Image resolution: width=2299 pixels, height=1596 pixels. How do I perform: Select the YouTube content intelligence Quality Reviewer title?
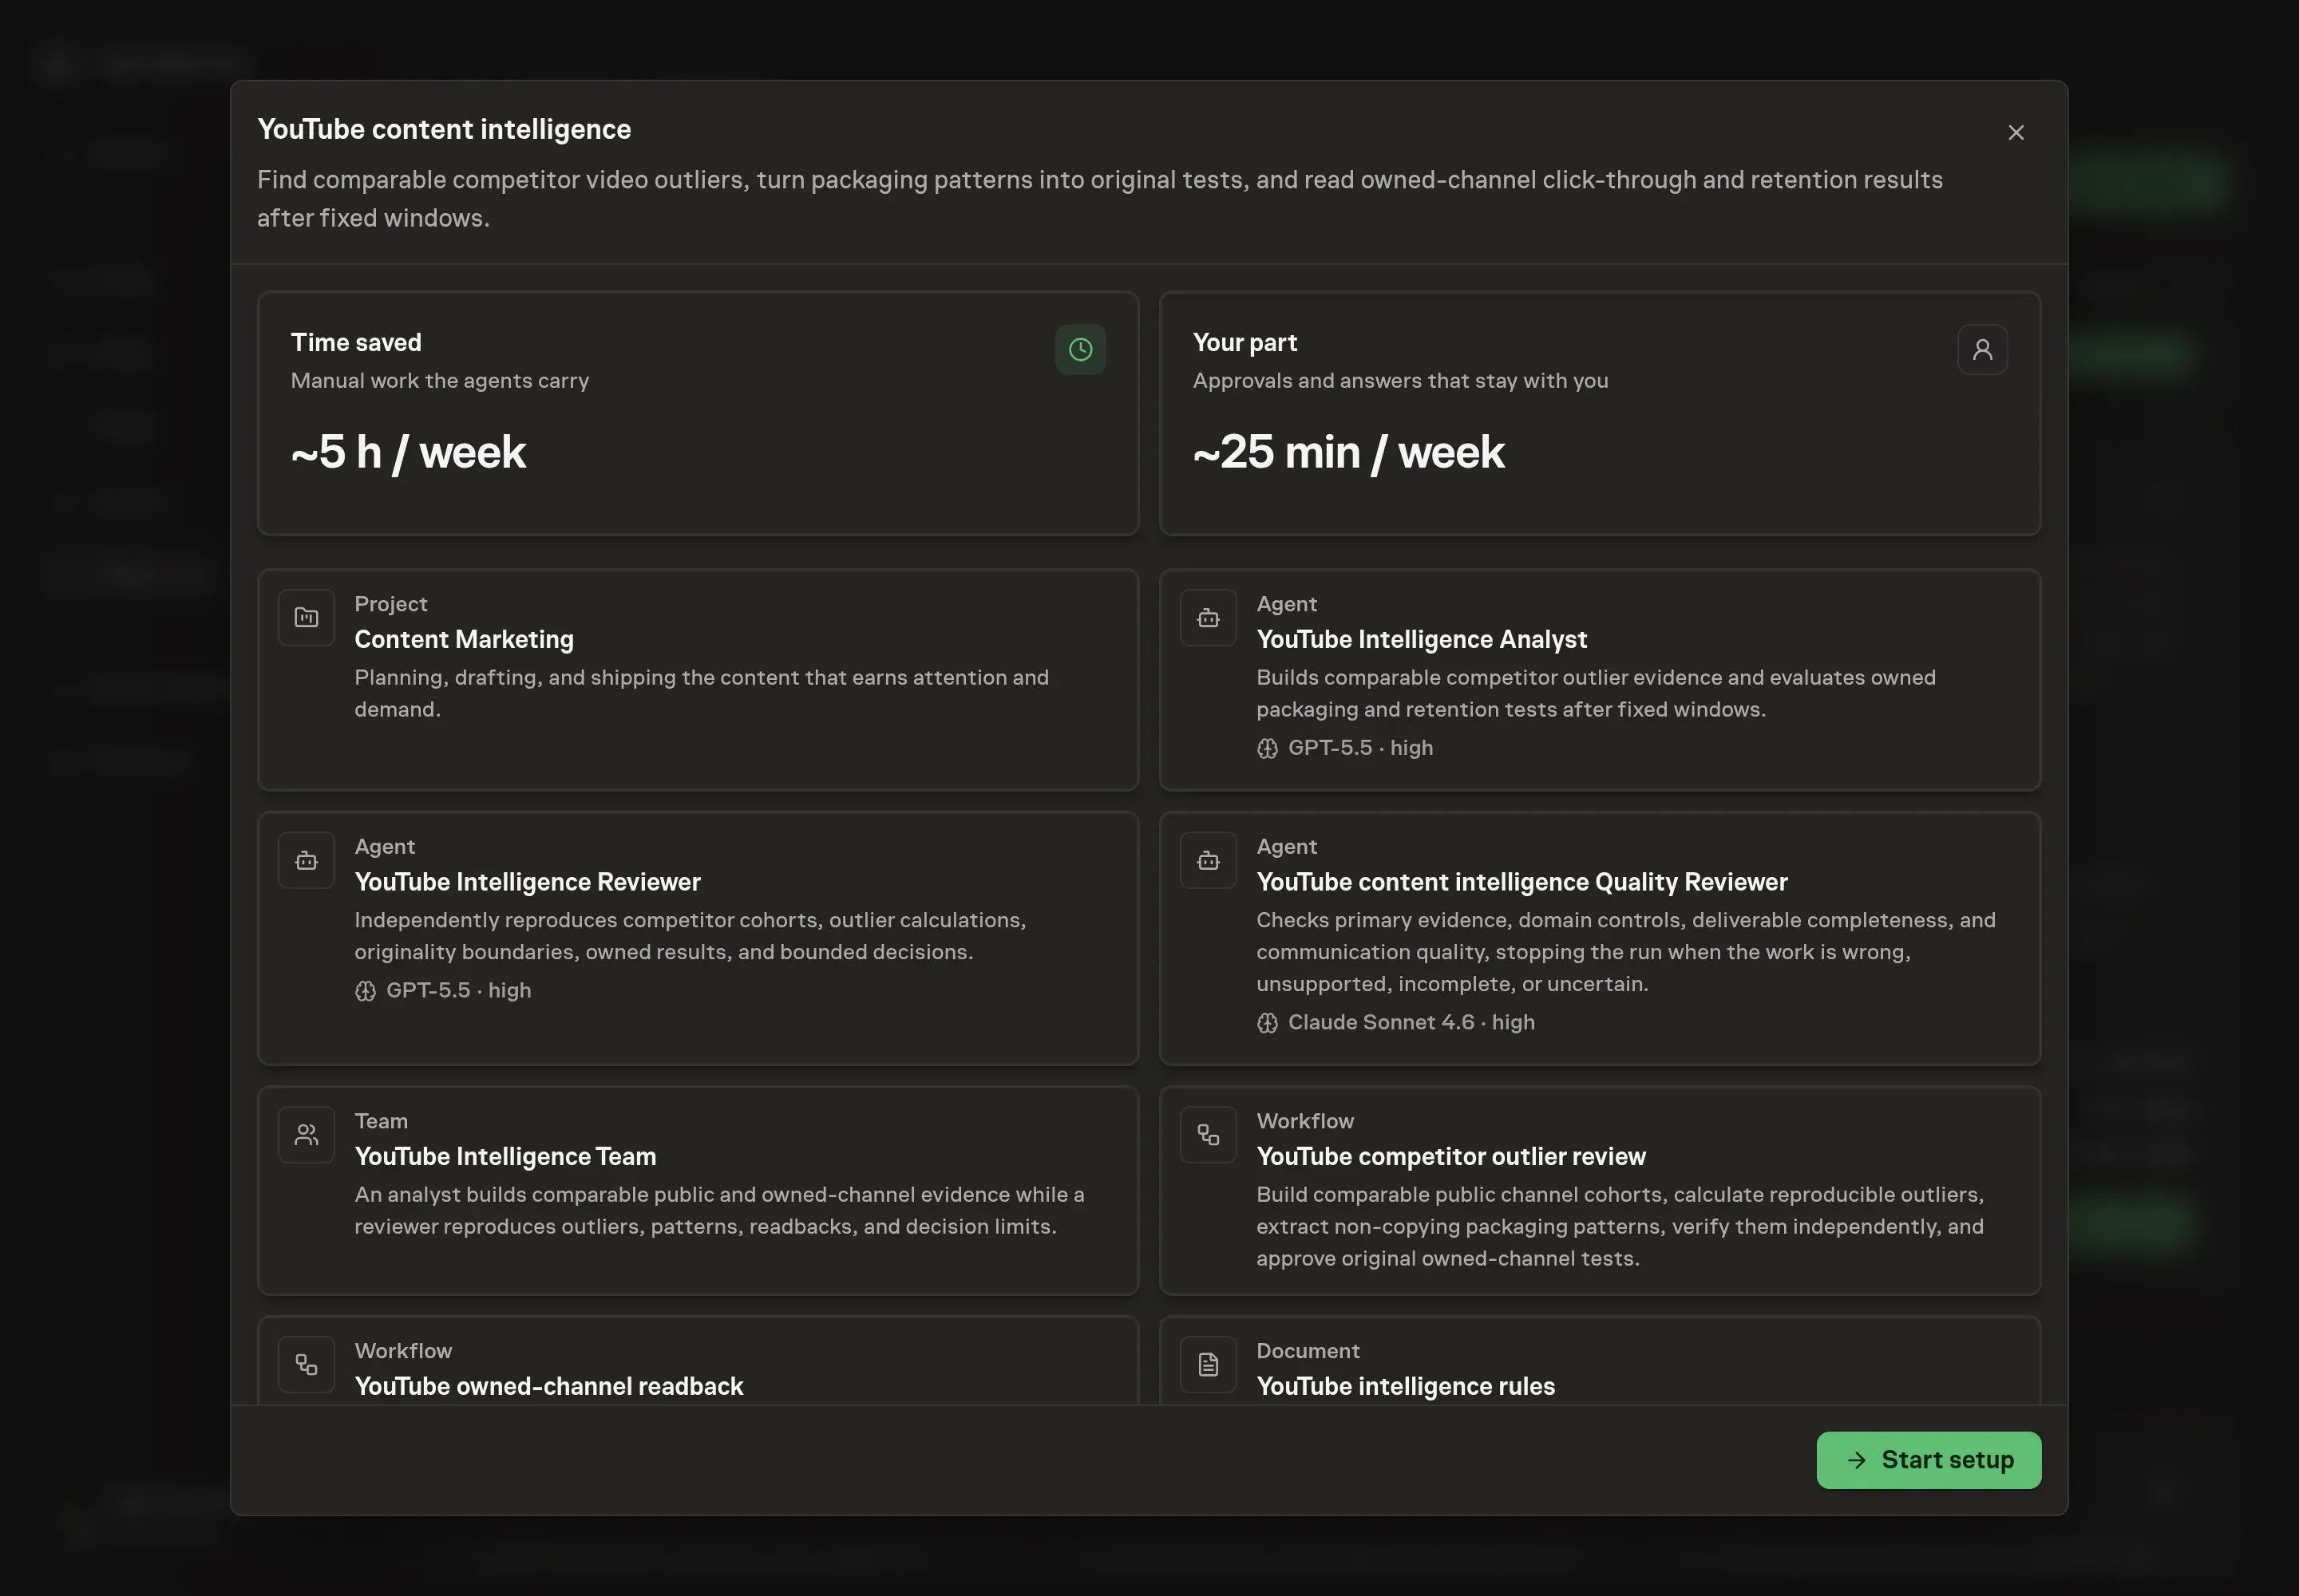(1521, 882)
